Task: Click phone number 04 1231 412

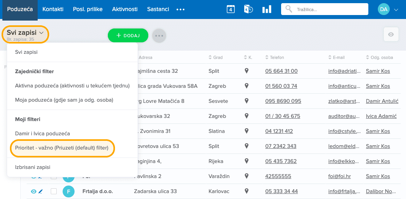Action: [279, 131]
